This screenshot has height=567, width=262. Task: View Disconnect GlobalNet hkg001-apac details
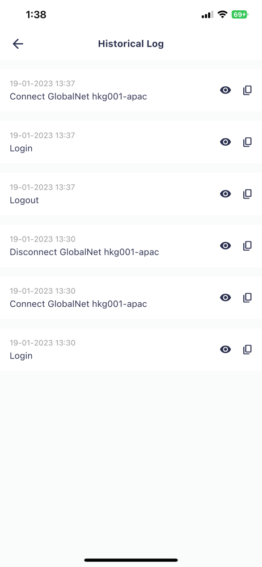tap(226, 246)
